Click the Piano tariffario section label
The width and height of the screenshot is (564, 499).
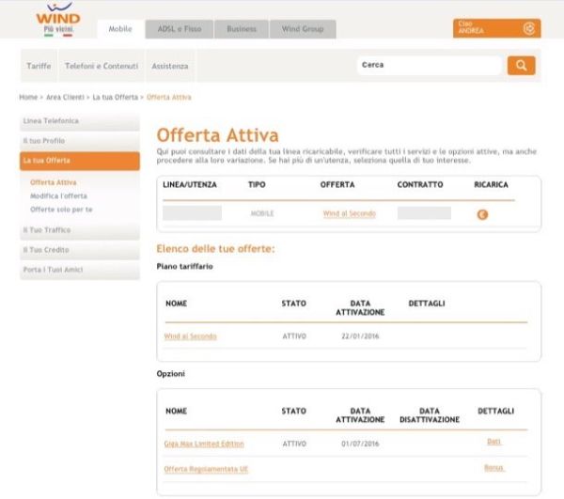(184, 266)
